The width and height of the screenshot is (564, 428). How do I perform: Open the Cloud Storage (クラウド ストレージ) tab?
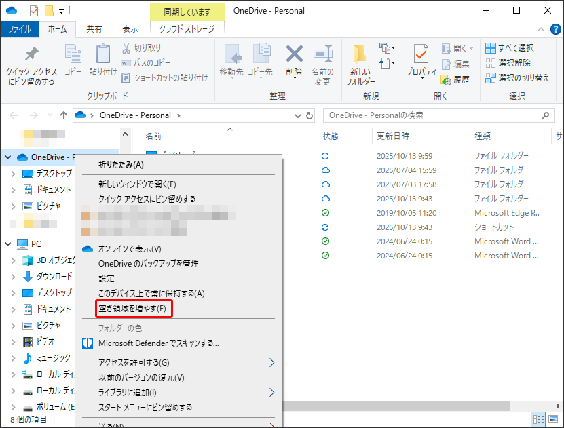(187, 29)
